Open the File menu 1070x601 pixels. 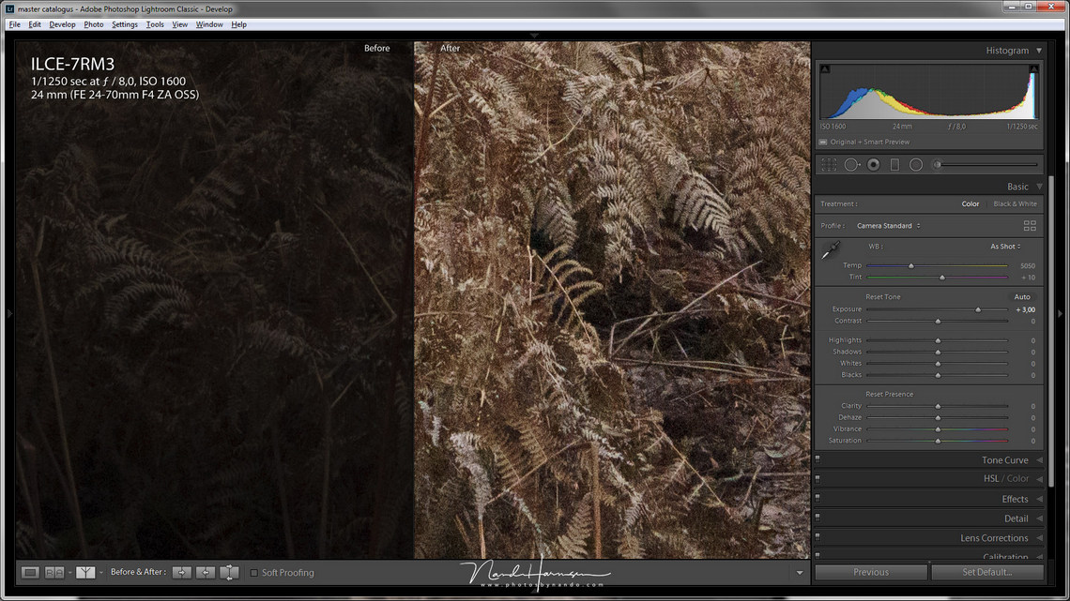pos(14,24)
